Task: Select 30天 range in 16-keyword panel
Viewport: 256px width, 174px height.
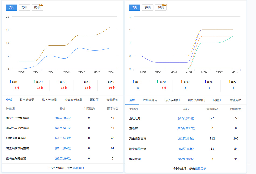Action: click(x=24, y=8)
